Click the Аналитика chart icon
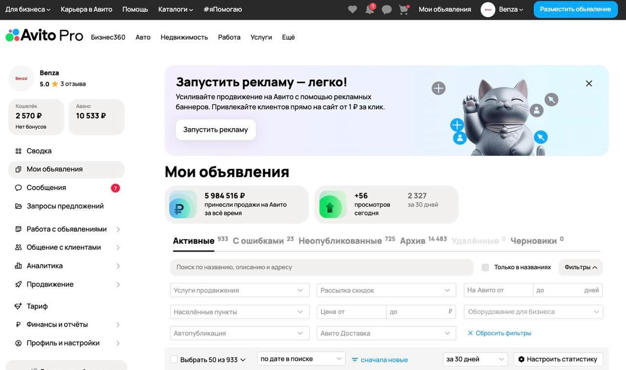 tap(18, 266)
